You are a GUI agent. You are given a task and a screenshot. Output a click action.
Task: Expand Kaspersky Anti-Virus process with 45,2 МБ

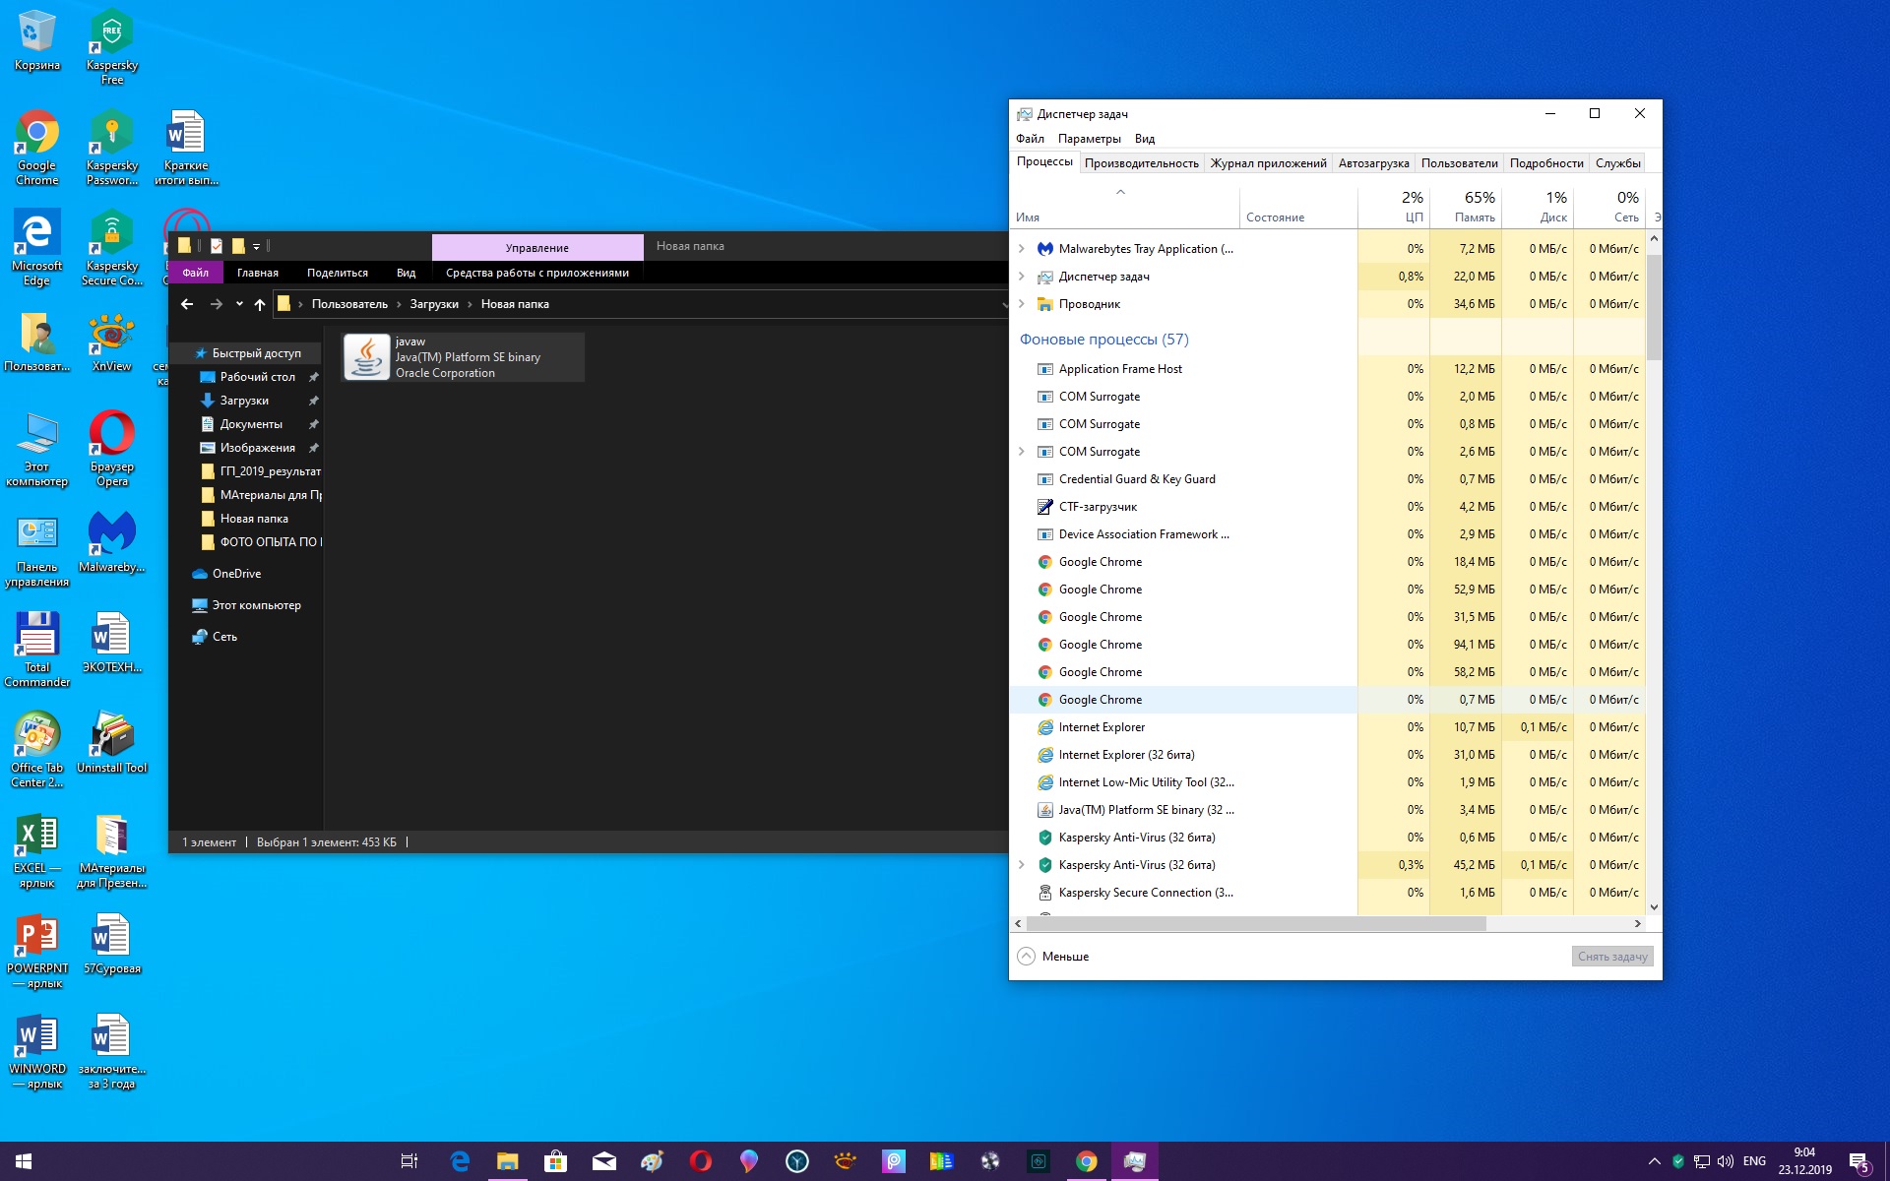pos(1022,865)
